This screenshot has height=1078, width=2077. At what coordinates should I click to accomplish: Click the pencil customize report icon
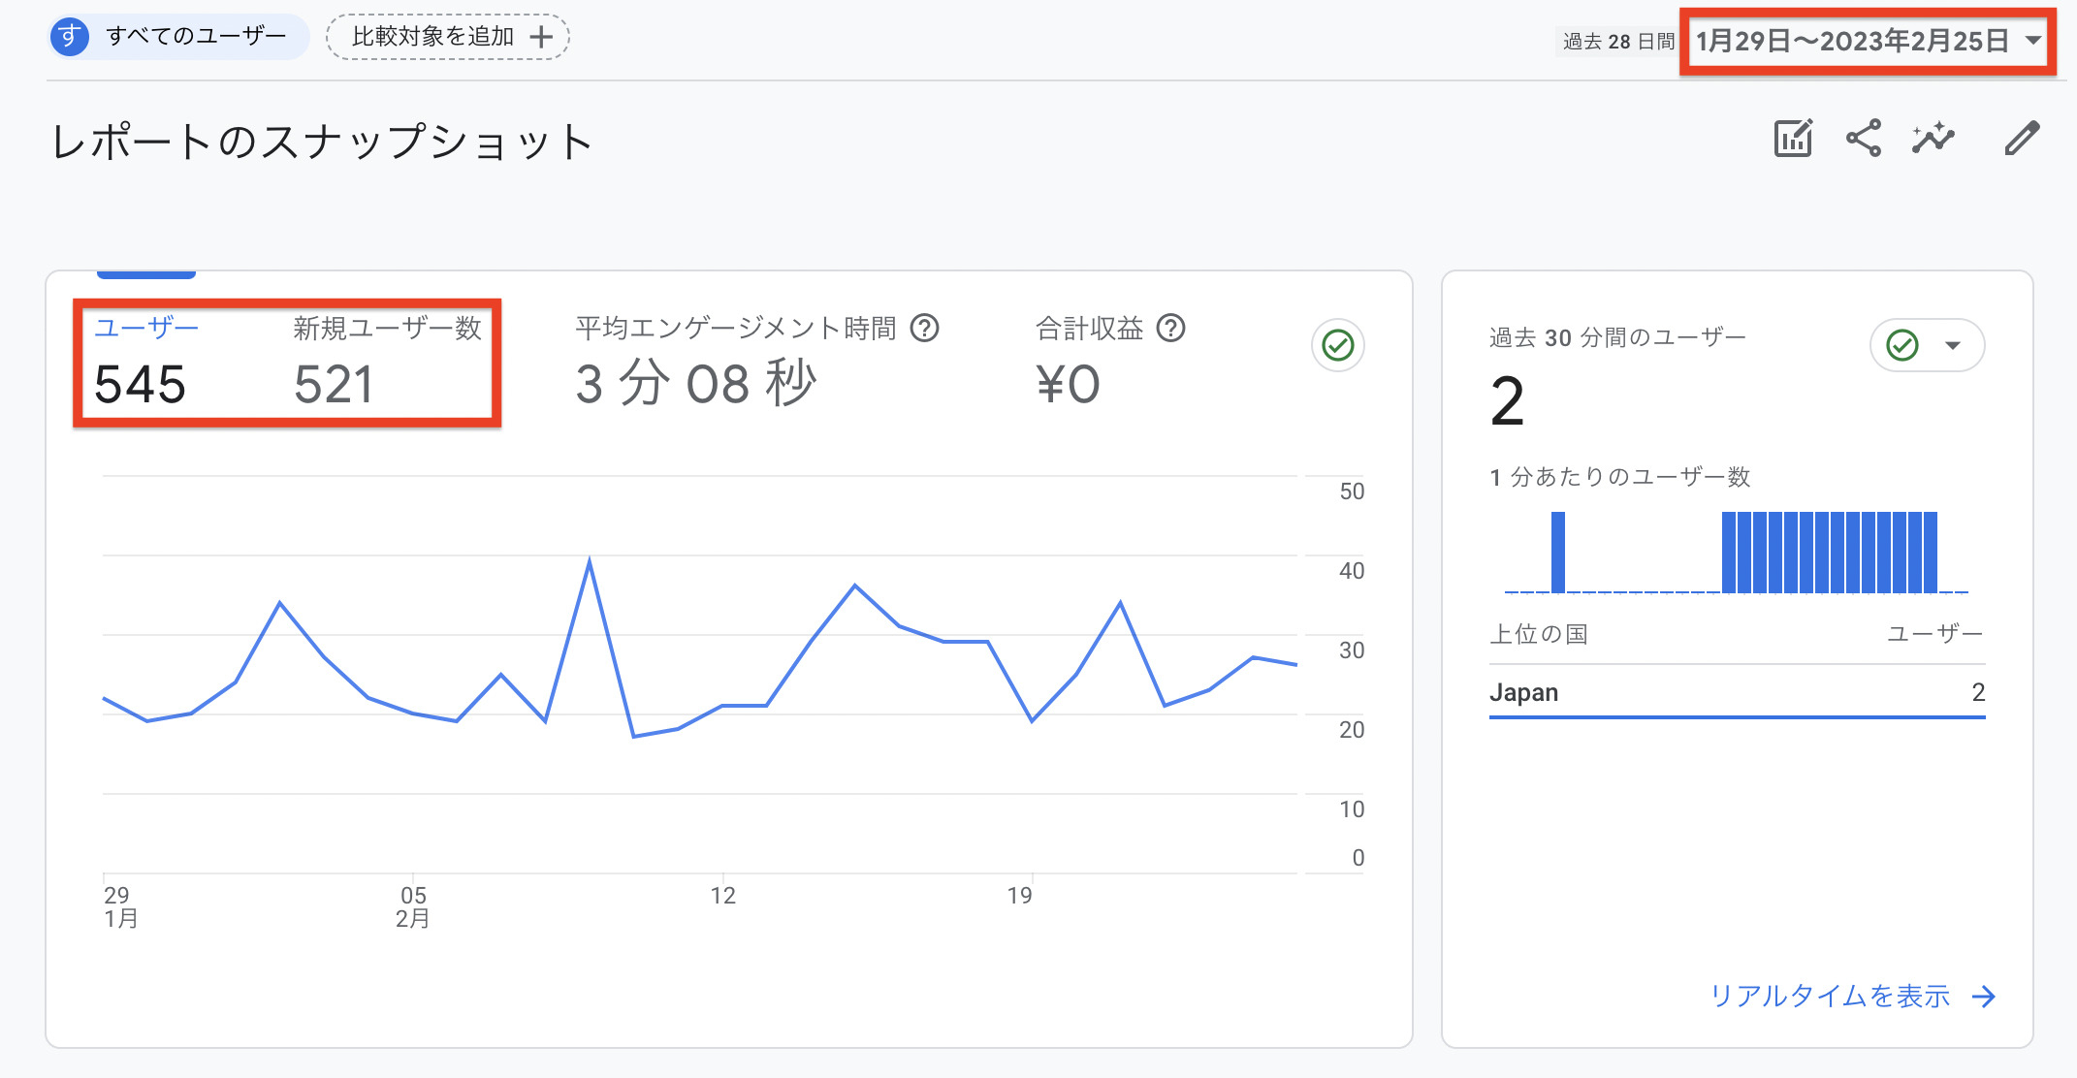coord(2022,139)
